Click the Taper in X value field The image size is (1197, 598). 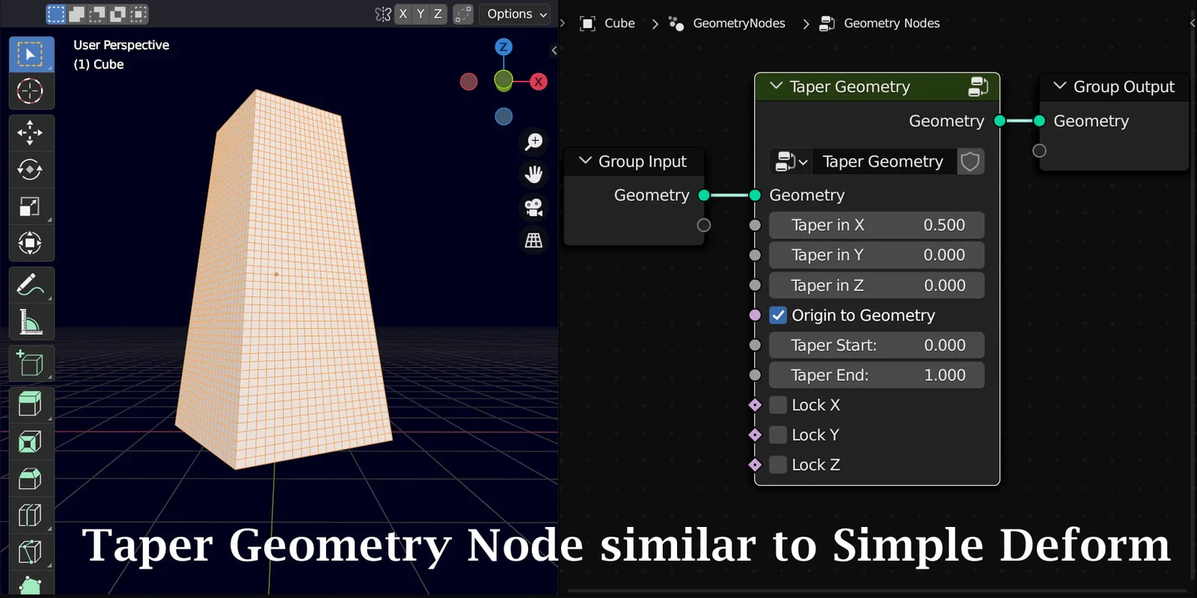pos(876,225)
